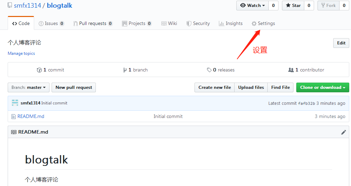351x186 pixels.
Task: View the 1 branch link
Action: (x=135, y=70)
